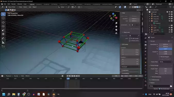Switch to the Shading workspace tab
The image size is (174, 97).
[72, 4]
